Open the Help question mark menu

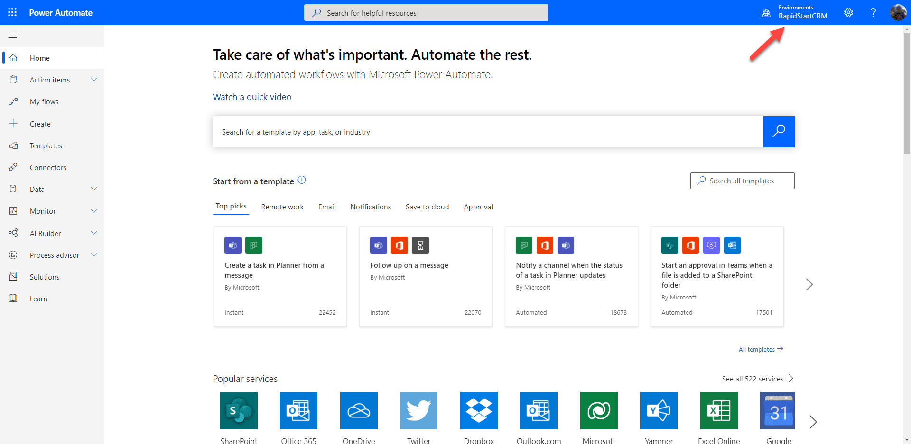point(874,12)
